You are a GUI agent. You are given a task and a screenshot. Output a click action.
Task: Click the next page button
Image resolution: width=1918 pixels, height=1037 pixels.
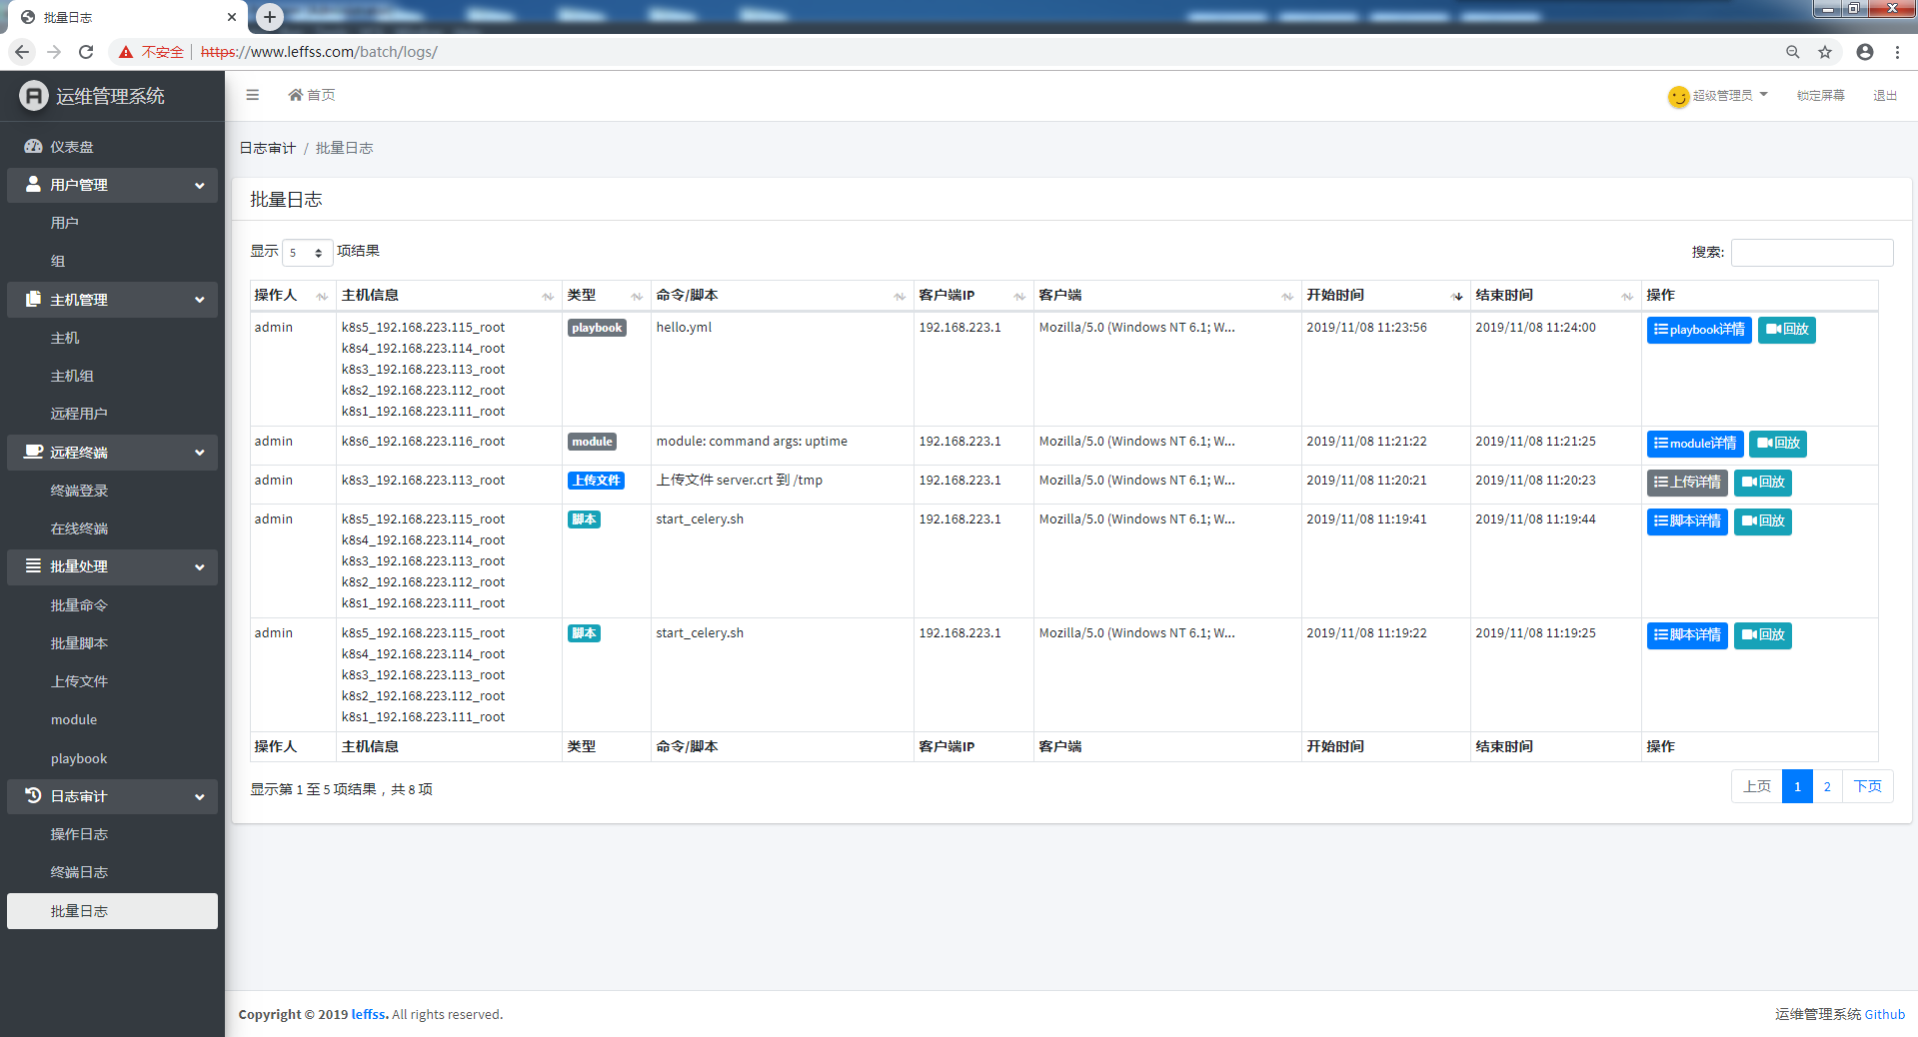(x=1867, y=786)
